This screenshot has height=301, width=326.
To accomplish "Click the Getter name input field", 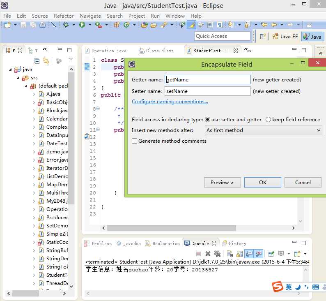I will point(208,80).
